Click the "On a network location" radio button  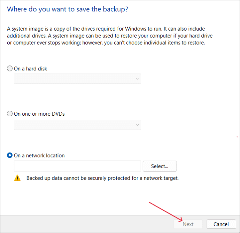tap(10, 156)
